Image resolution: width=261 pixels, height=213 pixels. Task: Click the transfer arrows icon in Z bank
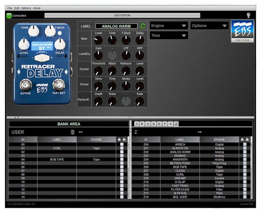(x=200, y=132)
